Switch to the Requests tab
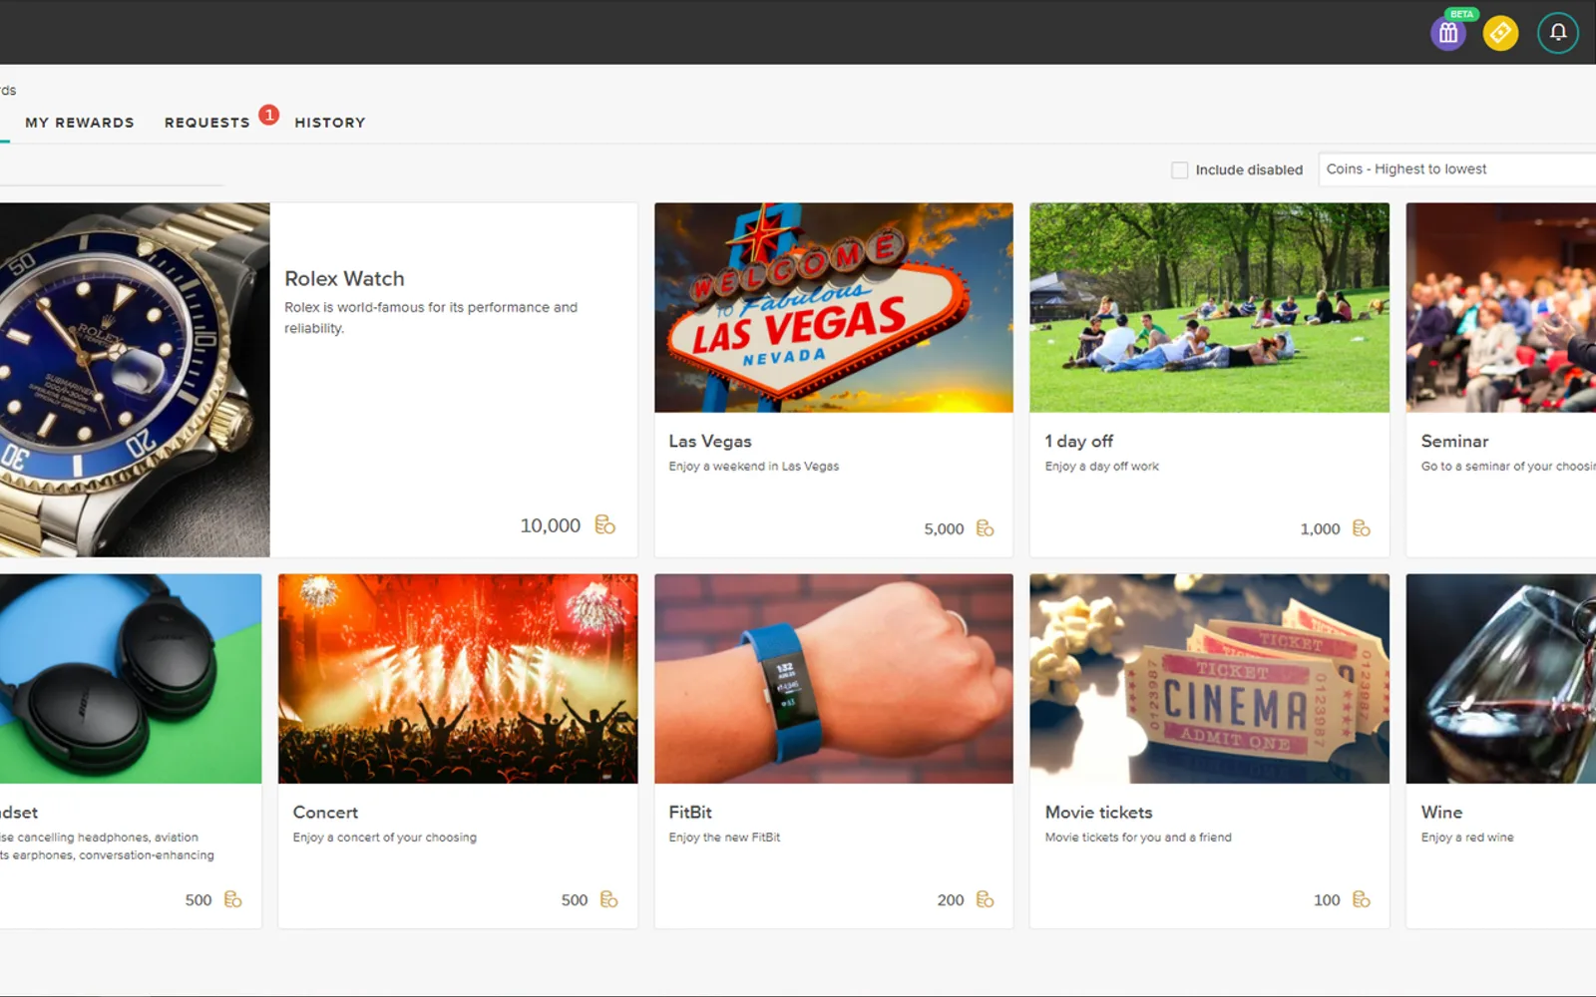 point(207,123)
